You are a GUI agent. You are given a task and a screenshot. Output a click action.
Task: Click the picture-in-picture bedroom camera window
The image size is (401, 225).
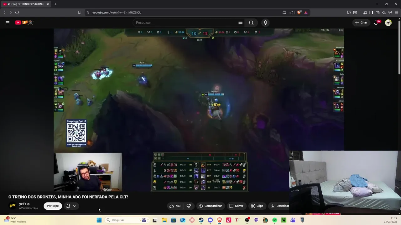[345, 182]
